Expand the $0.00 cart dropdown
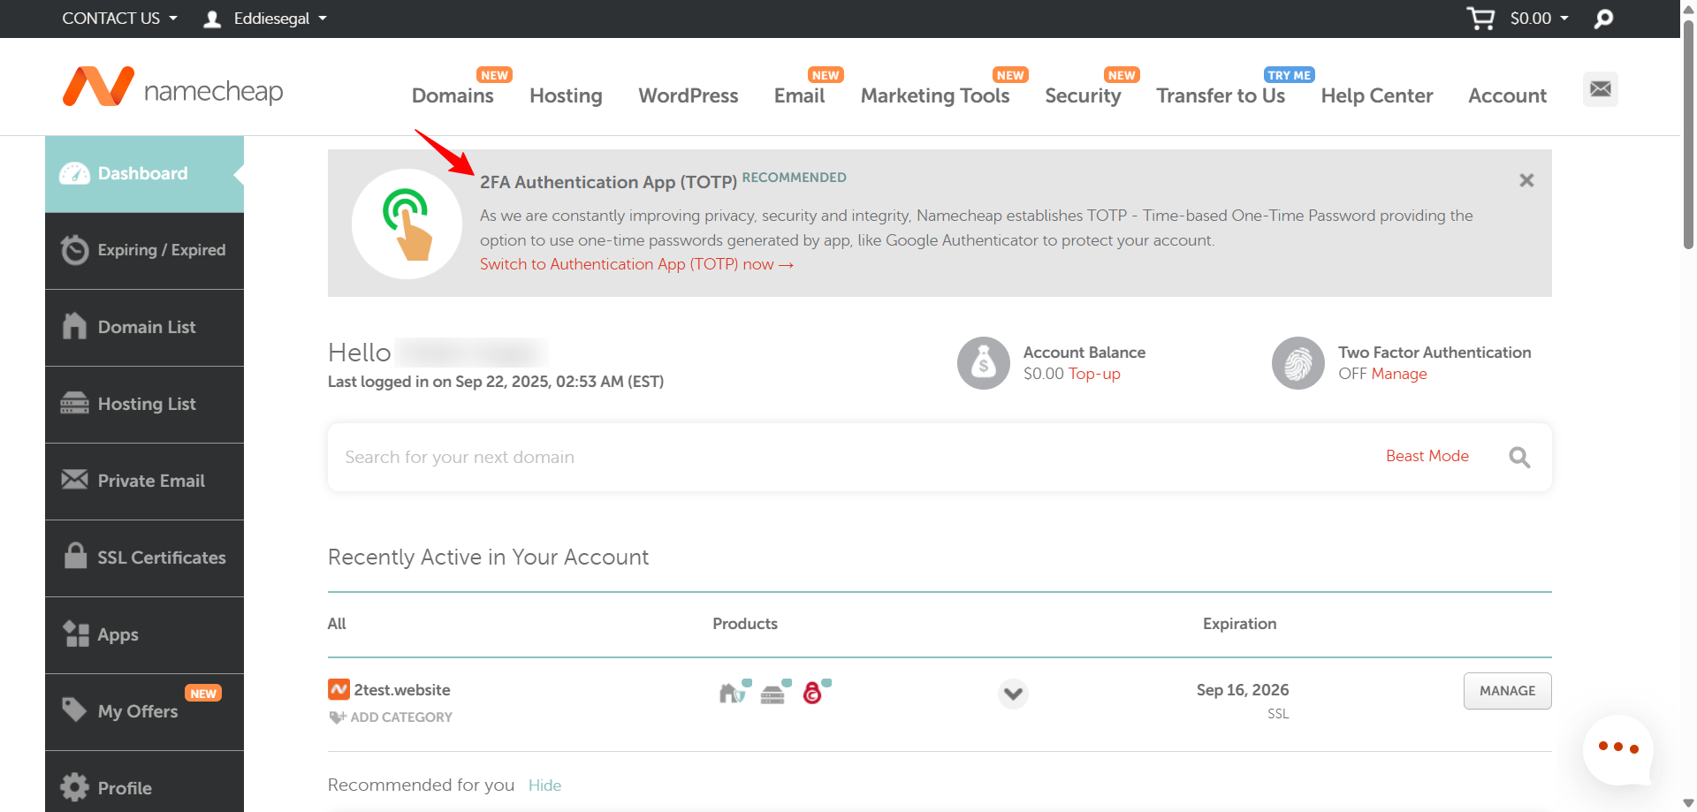Image resolution: width=1697 pixels, height=812 pixels. (1540, 19)
